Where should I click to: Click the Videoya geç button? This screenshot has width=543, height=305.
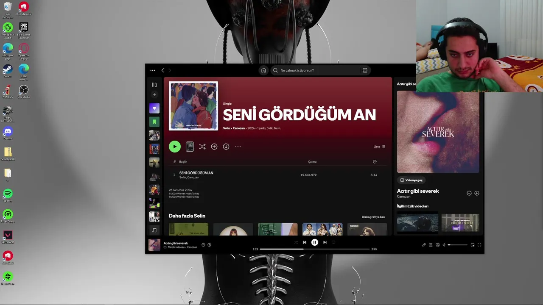(x=411, y=180)
